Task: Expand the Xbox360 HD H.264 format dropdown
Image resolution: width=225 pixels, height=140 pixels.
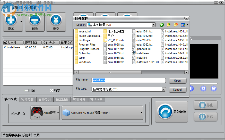Action: coord(141,113)
